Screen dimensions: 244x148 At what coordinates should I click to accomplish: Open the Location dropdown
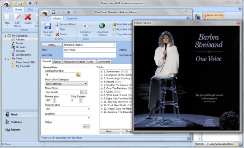pyautogui.click(x=89, y=118)
